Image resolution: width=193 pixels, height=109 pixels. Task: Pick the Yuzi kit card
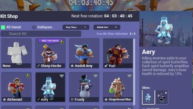pyautogui.click(x=118, y=53)
